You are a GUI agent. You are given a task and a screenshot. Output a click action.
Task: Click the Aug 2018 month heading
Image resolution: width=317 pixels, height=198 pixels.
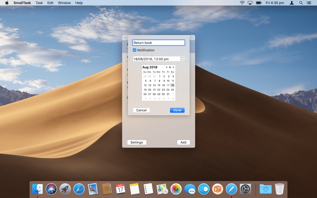(150, 67)
